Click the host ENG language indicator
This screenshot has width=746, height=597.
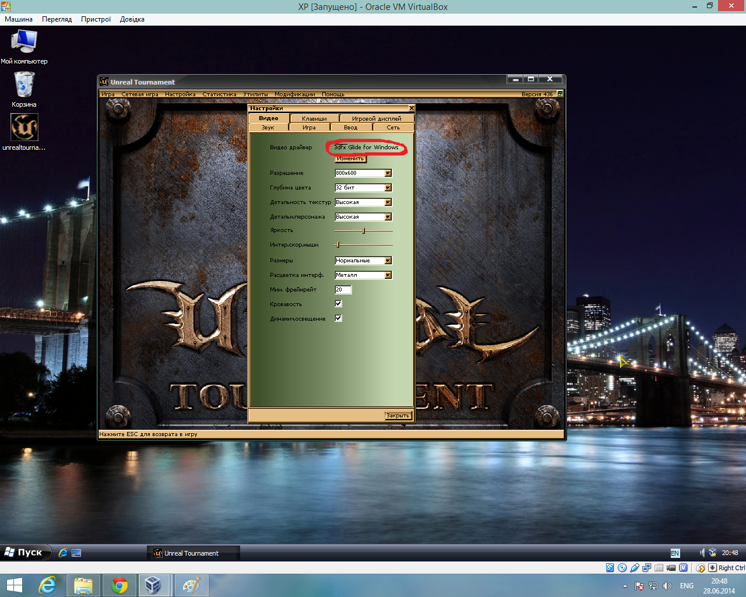click(687, 586)
